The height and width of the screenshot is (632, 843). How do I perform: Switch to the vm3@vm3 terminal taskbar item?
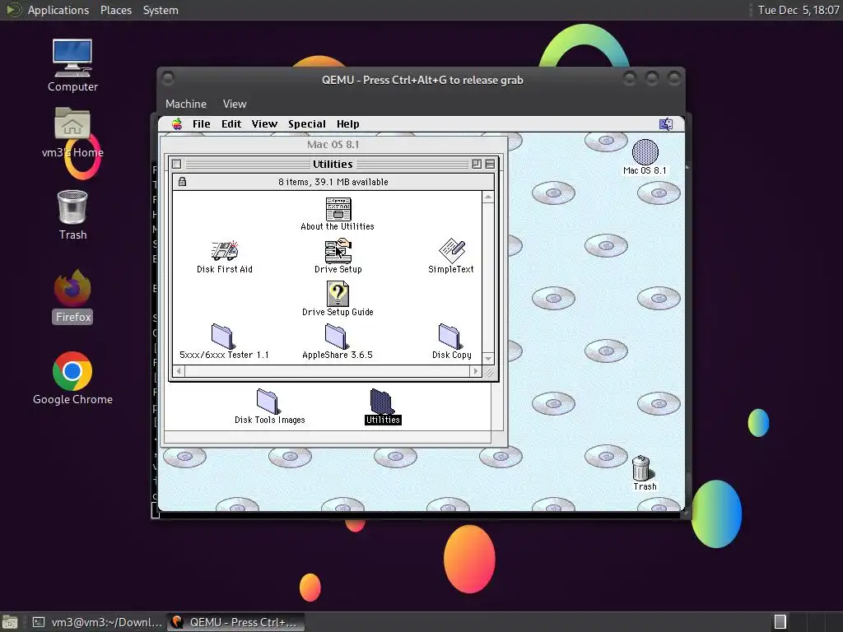coord(97,622)
